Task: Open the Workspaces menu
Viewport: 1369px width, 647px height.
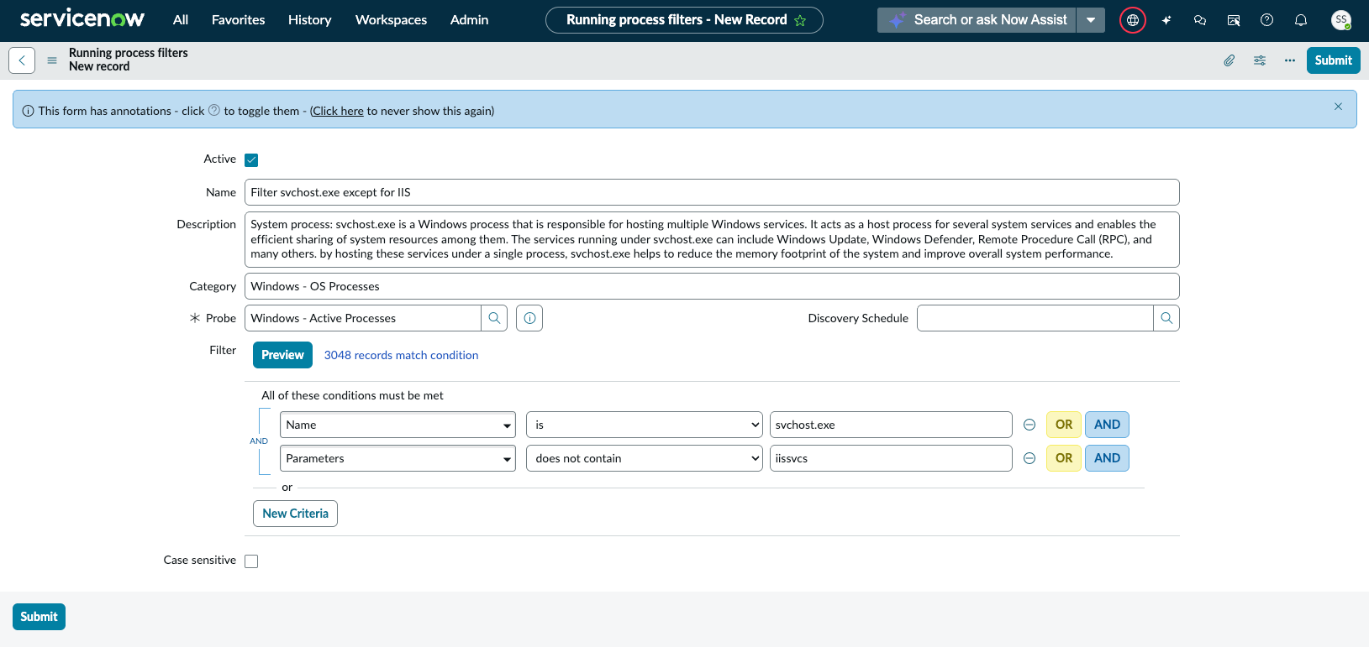Action: 392,20
